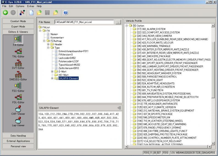Expand the E-Wort tree node
Viewport: 218px width, 156px height.
point(52,71)
